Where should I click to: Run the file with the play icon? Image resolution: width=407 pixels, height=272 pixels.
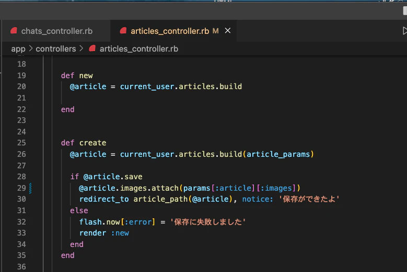pos(404,31)
